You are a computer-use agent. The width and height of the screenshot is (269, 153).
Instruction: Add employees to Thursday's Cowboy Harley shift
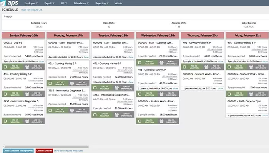click(213, 67)
